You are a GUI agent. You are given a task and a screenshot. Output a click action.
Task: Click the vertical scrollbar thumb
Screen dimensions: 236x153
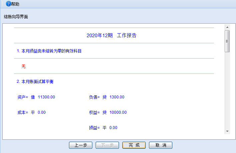pyautogui.click(x=227, y=41)
